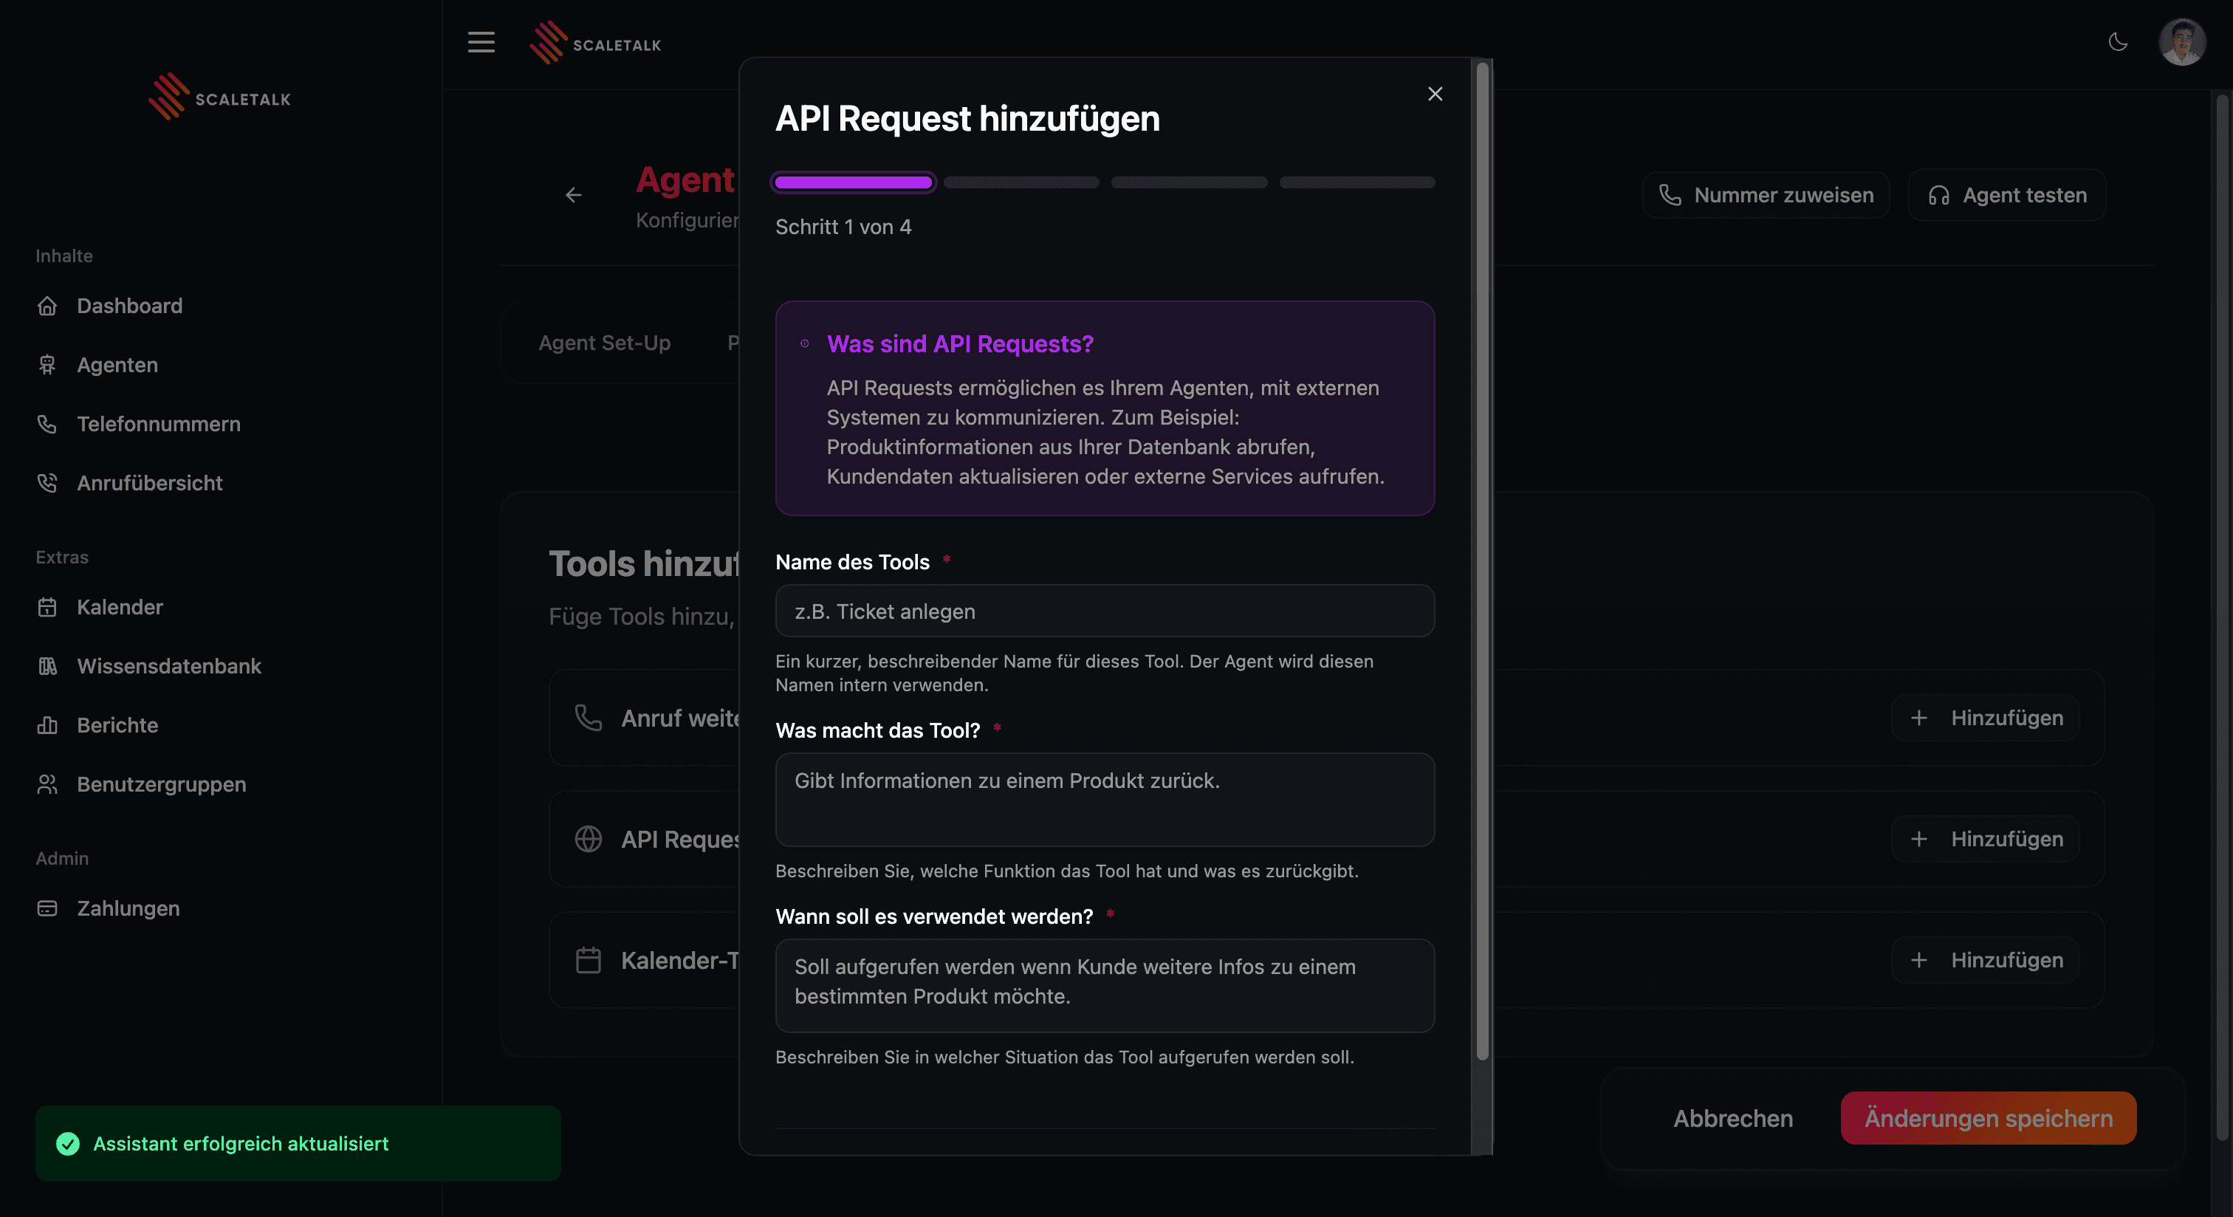Click the Name des Tools input field
Screen dimensions: 2233x1217
1105,611
